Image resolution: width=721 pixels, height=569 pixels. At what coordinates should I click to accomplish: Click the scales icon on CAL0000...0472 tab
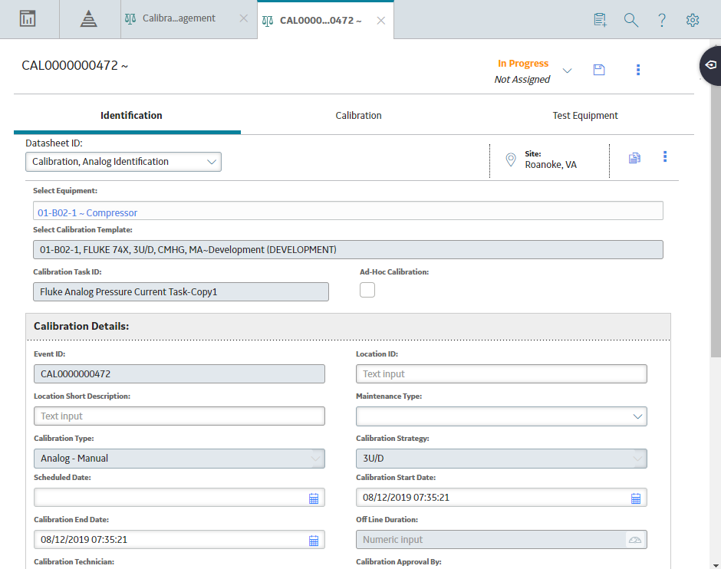[x=268, y=21]
